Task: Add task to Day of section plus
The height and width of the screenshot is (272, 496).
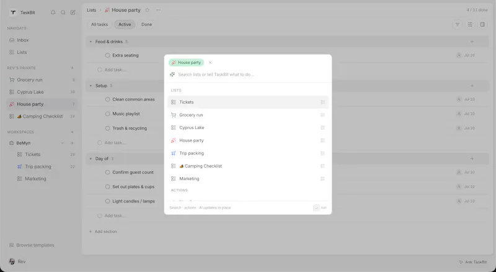Action: [x=472, y=158]
